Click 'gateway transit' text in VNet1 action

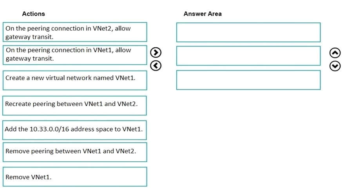(30, 58)
